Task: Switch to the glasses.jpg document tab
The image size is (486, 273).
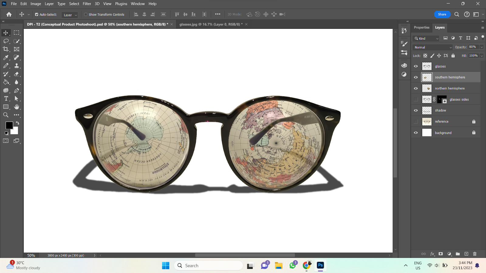Action: click(211, 24)
